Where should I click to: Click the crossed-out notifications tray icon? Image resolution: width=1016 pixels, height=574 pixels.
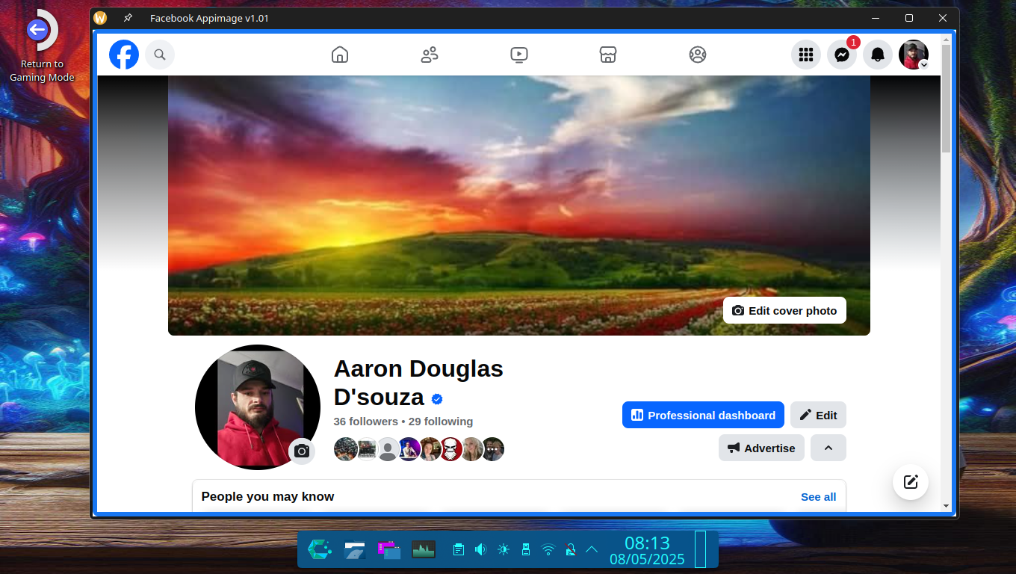570,549
